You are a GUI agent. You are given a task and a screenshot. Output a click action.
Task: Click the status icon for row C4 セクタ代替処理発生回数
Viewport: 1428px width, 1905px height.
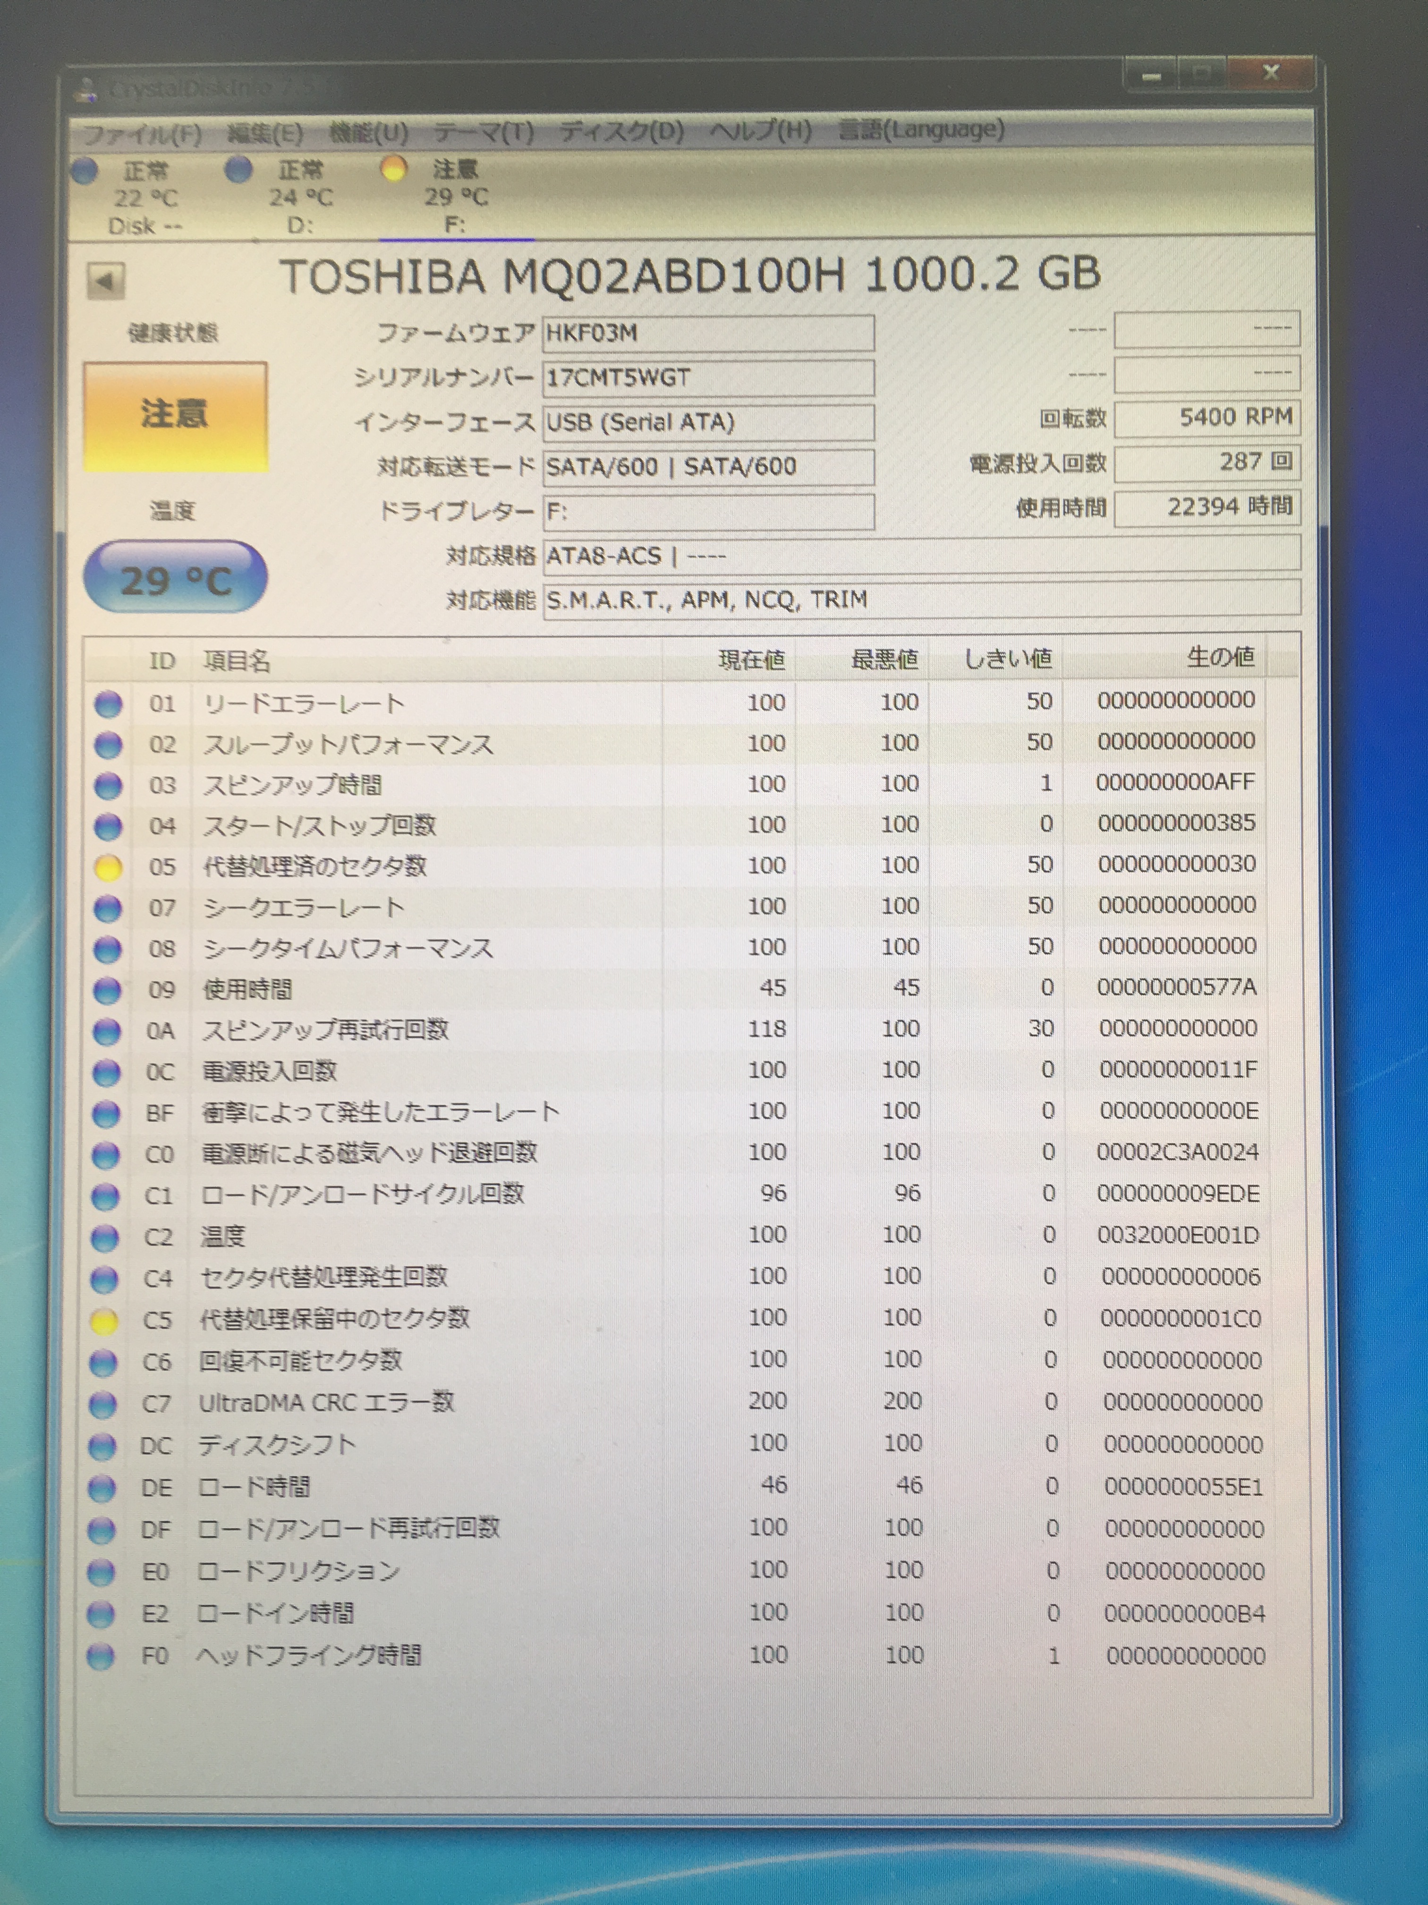tap(104, 1279)
